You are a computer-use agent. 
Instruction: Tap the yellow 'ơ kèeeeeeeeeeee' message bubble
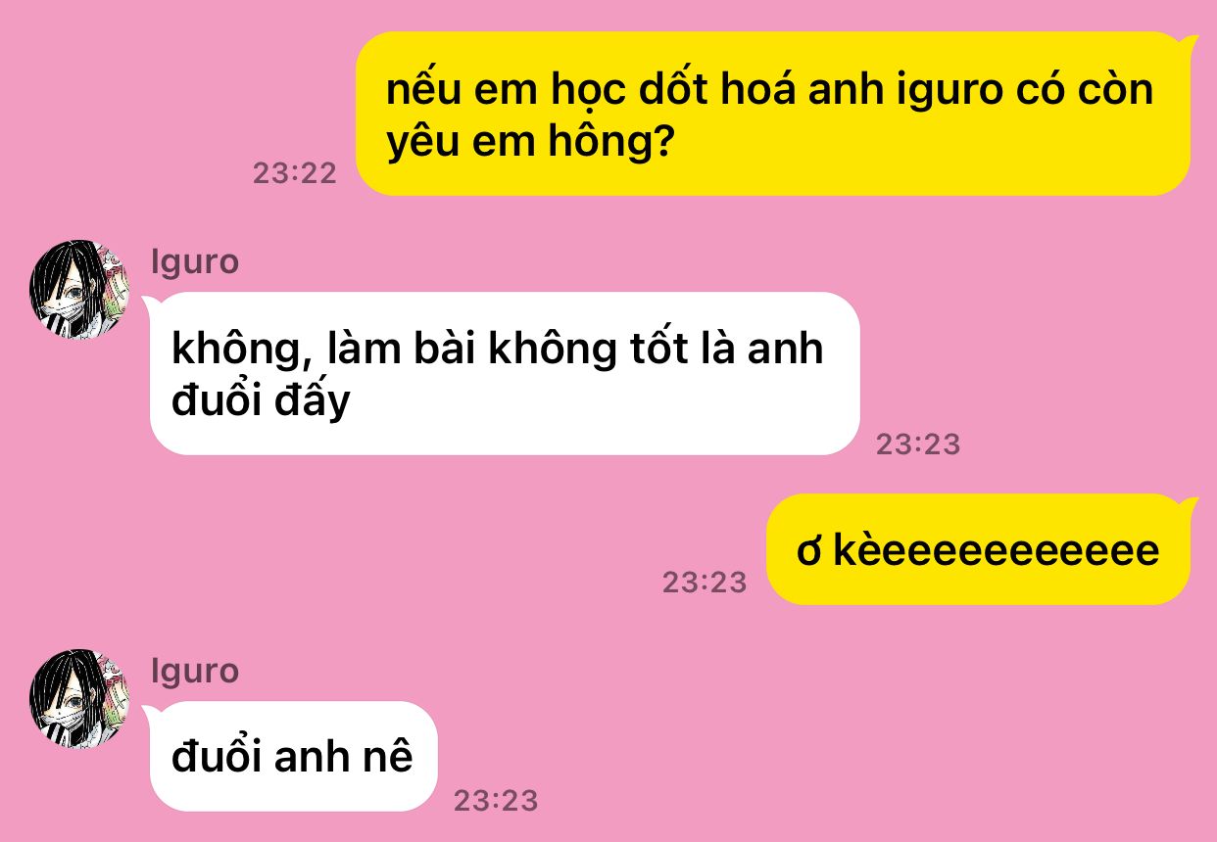(981, 549)
